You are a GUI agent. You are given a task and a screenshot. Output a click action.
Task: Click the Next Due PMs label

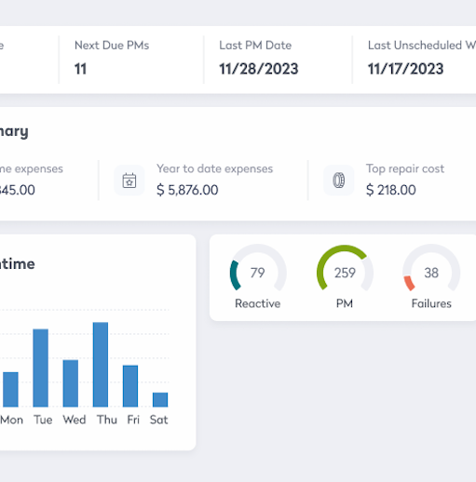112,46
